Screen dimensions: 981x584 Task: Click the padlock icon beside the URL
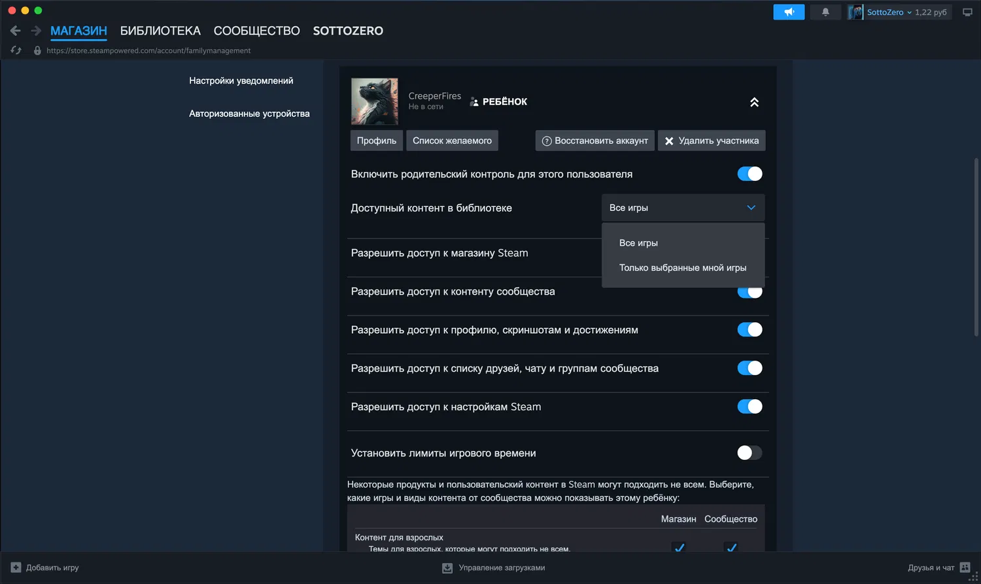(x=37, y=50)
